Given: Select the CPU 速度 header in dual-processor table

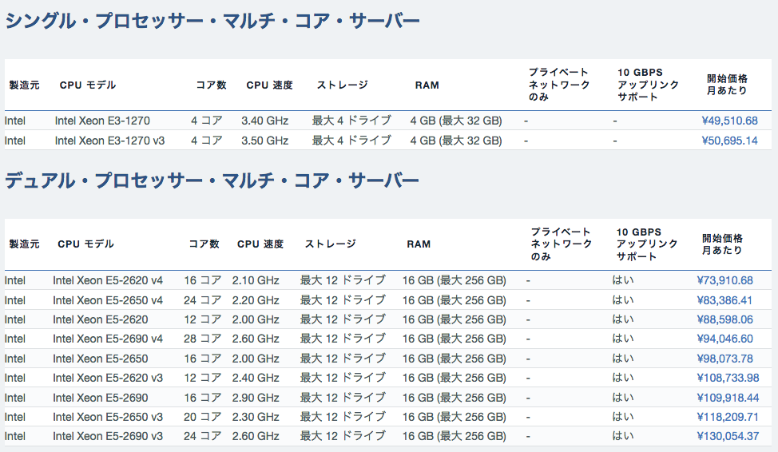Looking at the screenshot, I should (260, 244).
